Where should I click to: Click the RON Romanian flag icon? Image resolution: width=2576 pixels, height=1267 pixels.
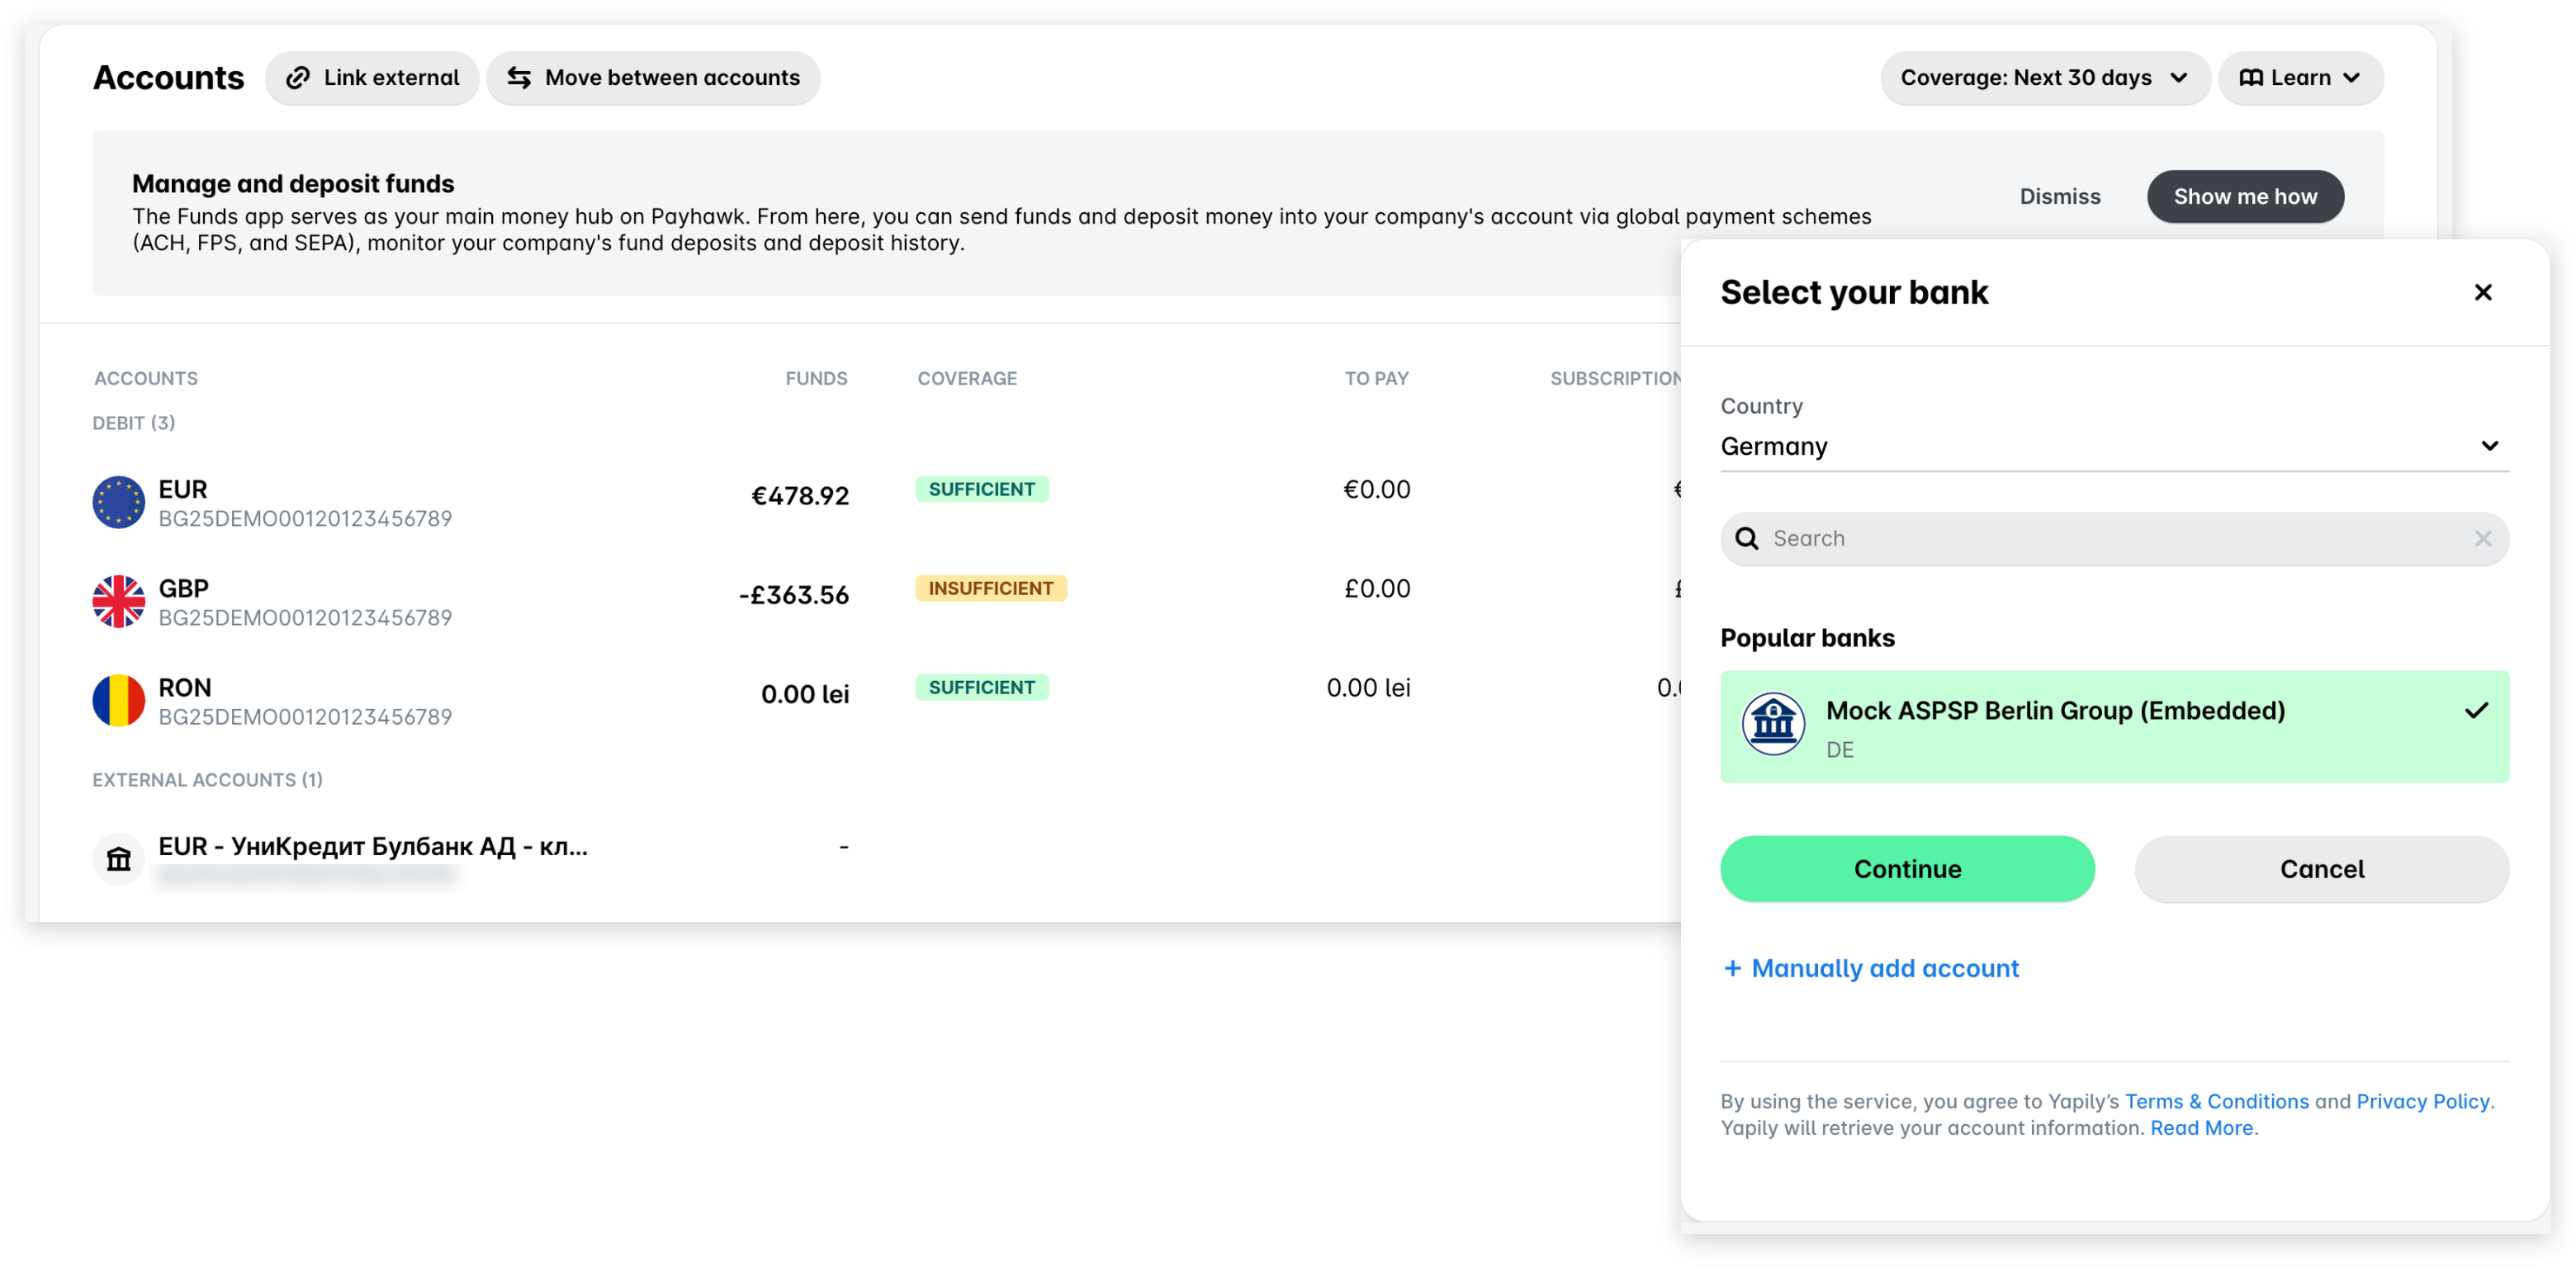point(119,700)
